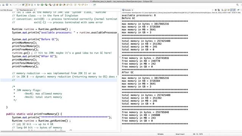
Task: Click 'max memory in bytes' first console line
Action: [x=145, y=24]
